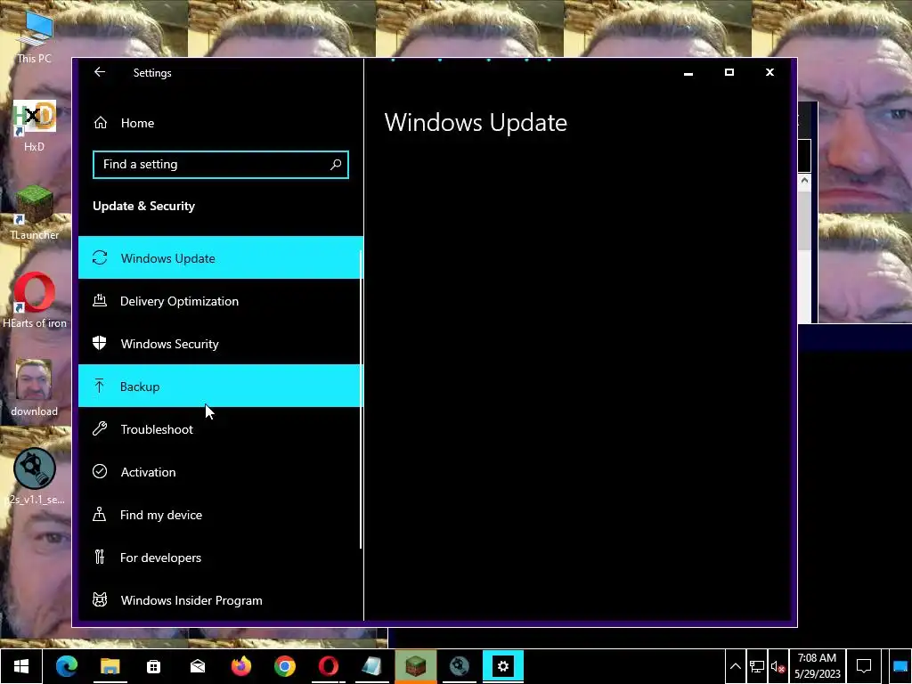Click the Settings gear taskbar button
This screenshot has height=684, width=912.
(x=503, y=666)
